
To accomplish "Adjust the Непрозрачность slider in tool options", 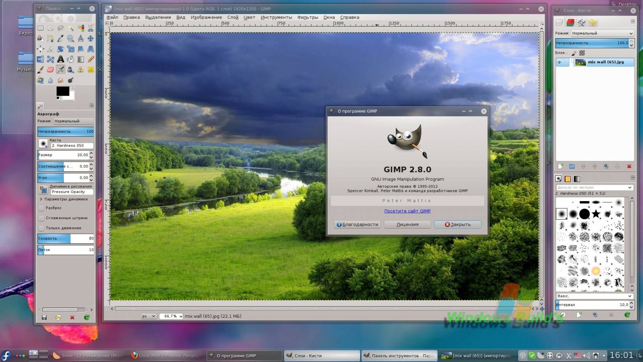I will pyautogui.click(x=66, y=132).
